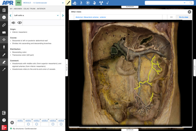Select the information panel icon
The width and height of the screenshot is (196, 131).
(x=4, y=17)
